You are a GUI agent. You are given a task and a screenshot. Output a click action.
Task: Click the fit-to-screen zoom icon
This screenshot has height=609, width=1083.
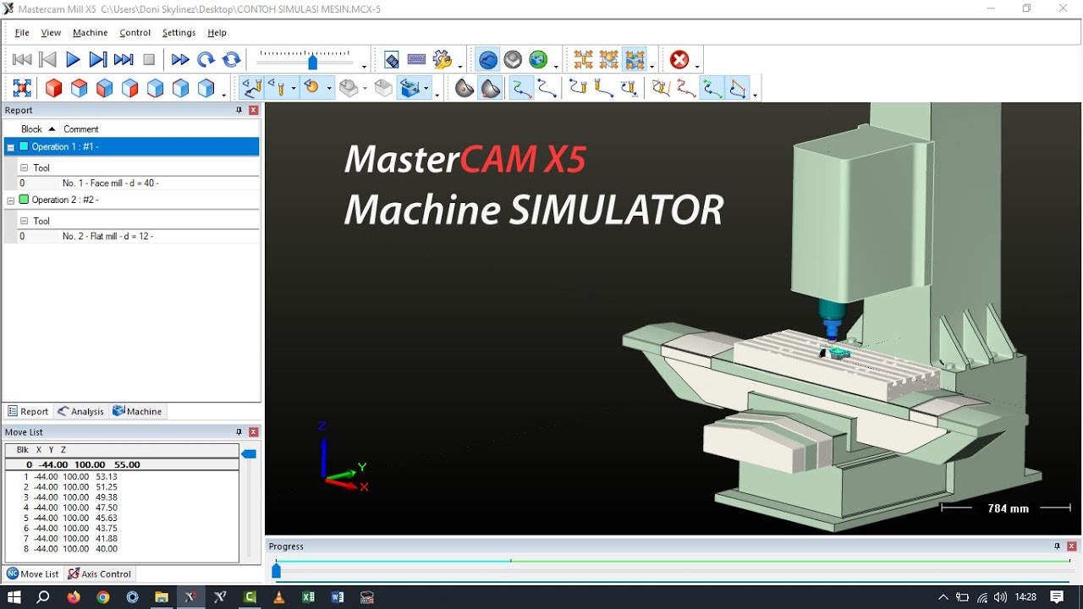[x=22, y=88]
